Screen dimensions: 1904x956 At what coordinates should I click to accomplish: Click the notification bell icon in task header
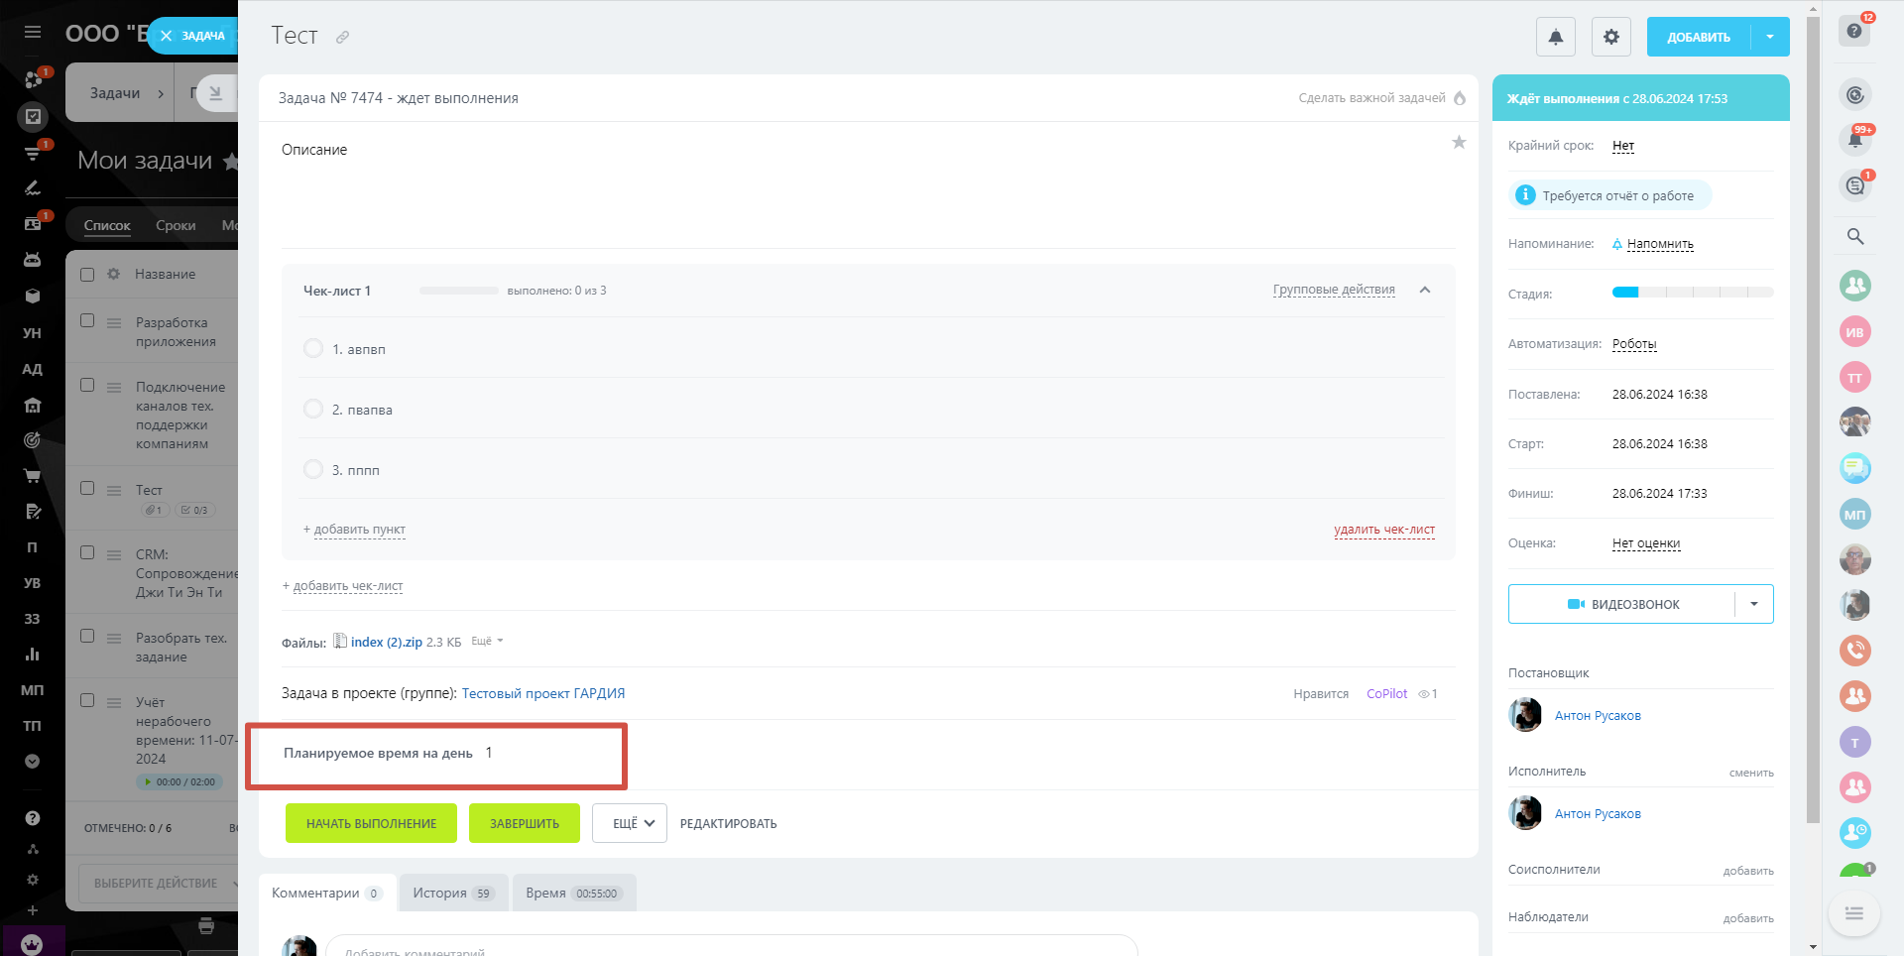(1555, 37)
